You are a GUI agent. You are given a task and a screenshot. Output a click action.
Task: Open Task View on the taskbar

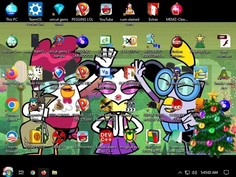coord(21,173)
